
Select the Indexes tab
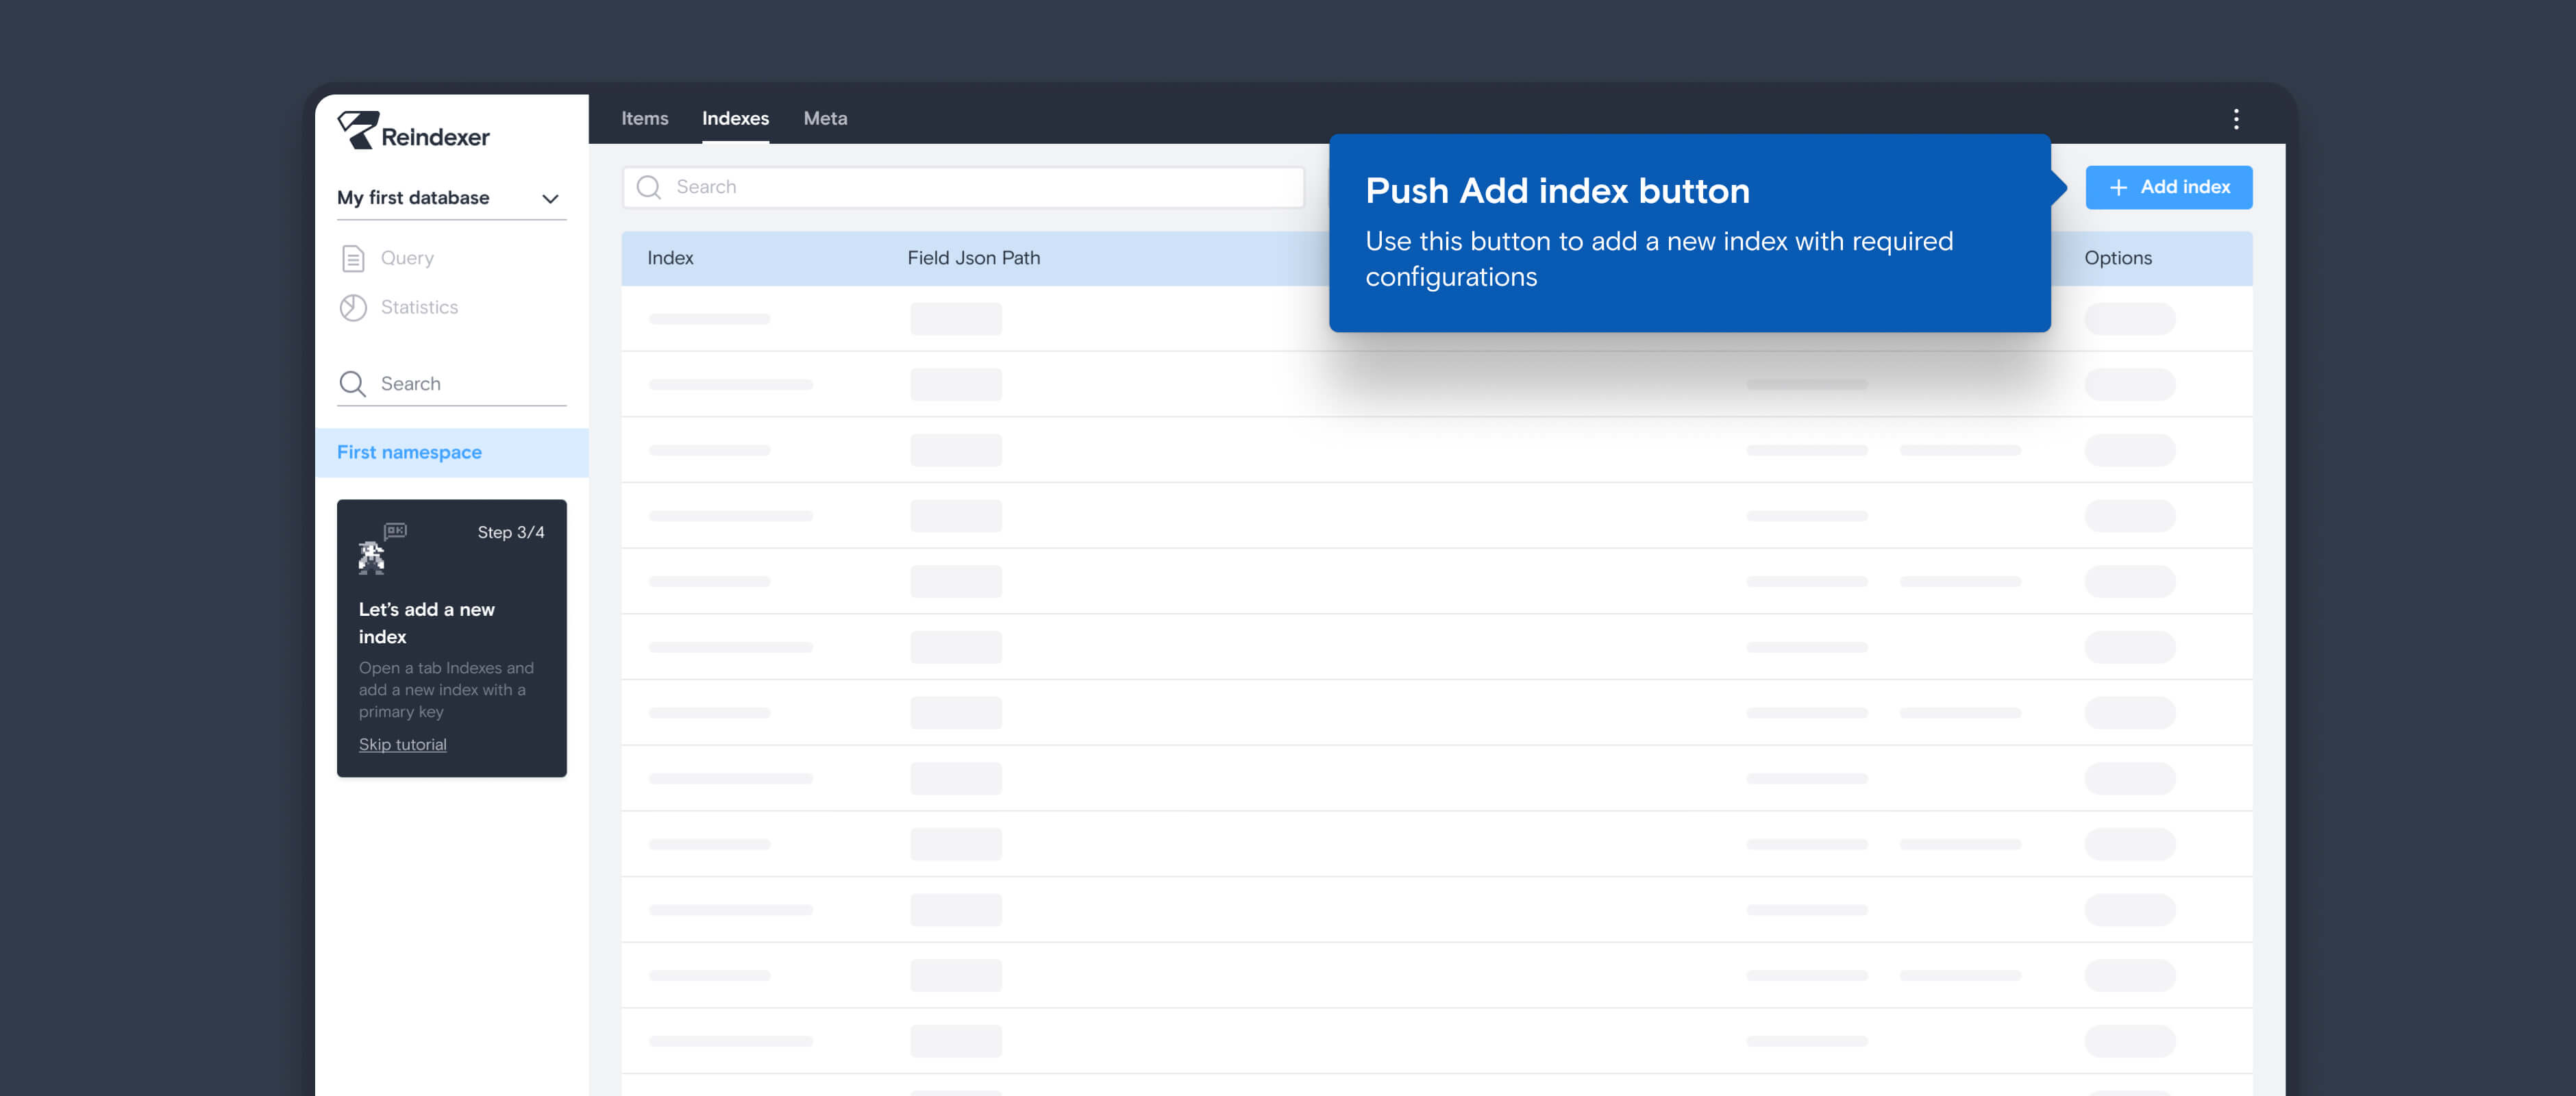[735, 118]
